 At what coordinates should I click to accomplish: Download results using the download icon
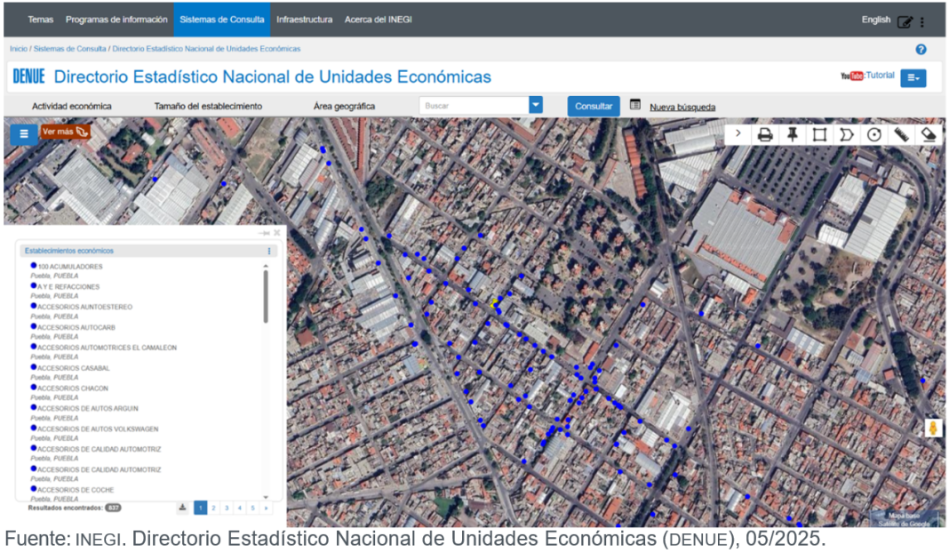point(182,508)
